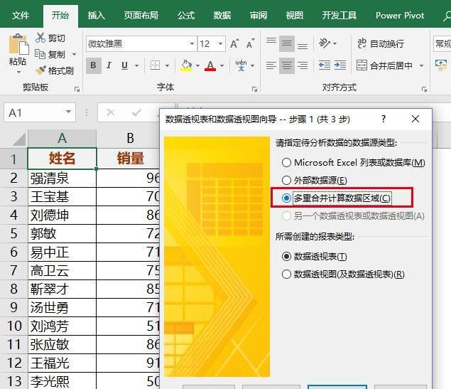Screen dimensions: 451x389
Task: Switch to the 页面布局 tab
Action: click(141, 15)
